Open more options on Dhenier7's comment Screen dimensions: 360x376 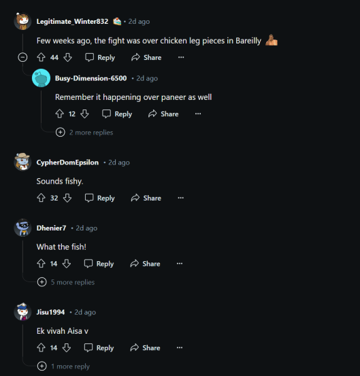click(x=180, y=264)
